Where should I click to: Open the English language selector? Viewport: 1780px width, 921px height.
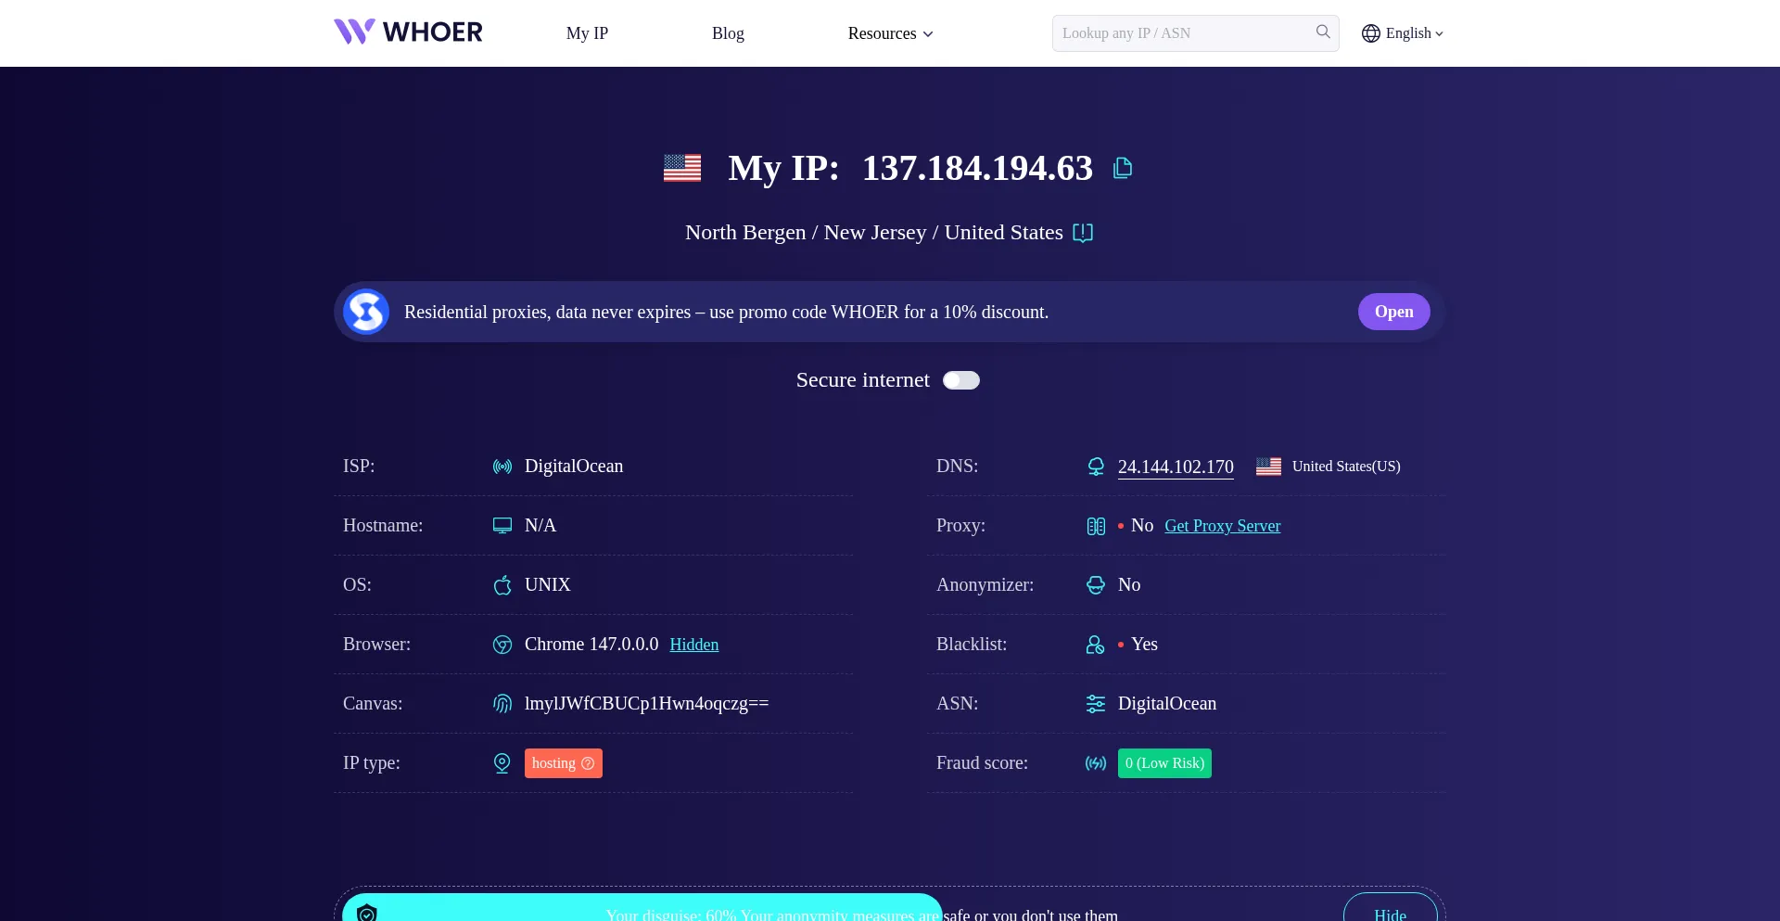point(1403,33)
